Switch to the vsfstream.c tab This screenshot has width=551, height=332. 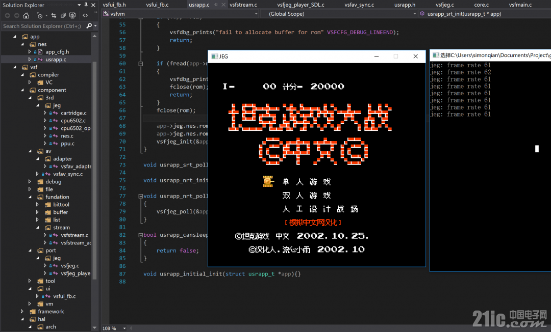point(243,5)
